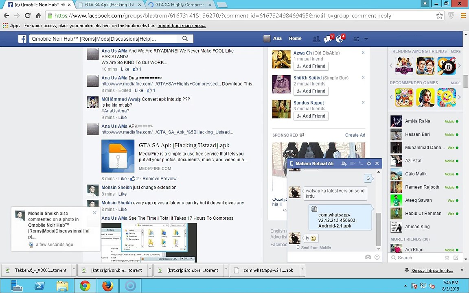Close the Maham Nehaal Ali chat
The height and width of the screenshot is (293, 469).
(x=377, y=164)
